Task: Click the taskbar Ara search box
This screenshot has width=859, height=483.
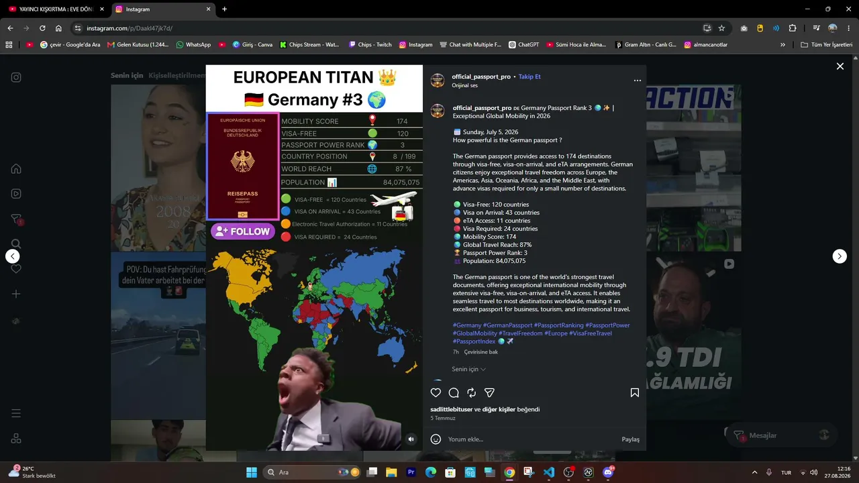Action: tap(312, 472)
